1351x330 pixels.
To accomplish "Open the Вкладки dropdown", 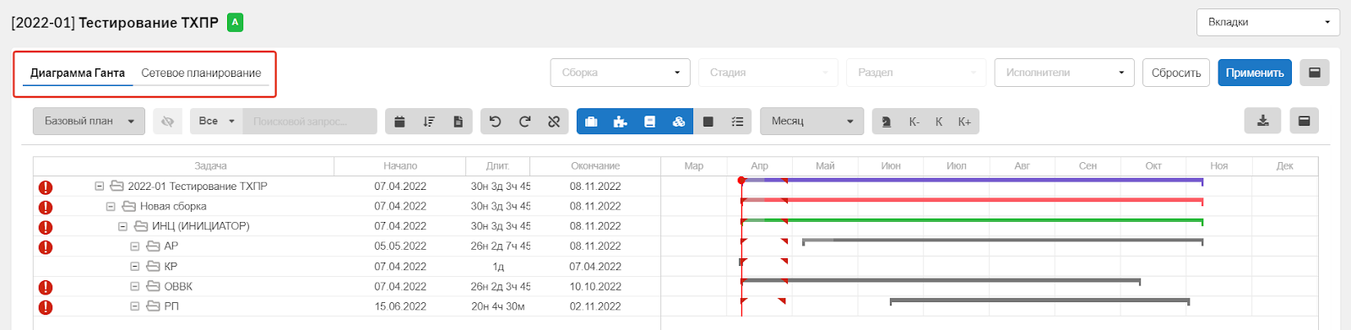I will [1267, 22].
